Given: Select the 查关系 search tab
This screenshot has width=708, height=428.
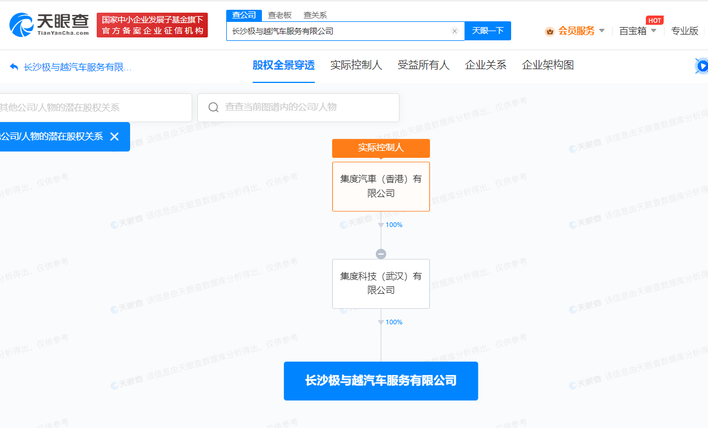Looking at the screenshot, I should click(x=315, y=16).
